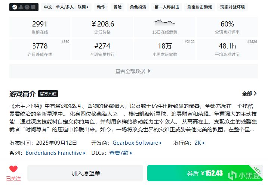This screenshot has height=185, width=268.
Task: Click the 18万 小黑盒玩家数 stat card
Action: point(164,49)
